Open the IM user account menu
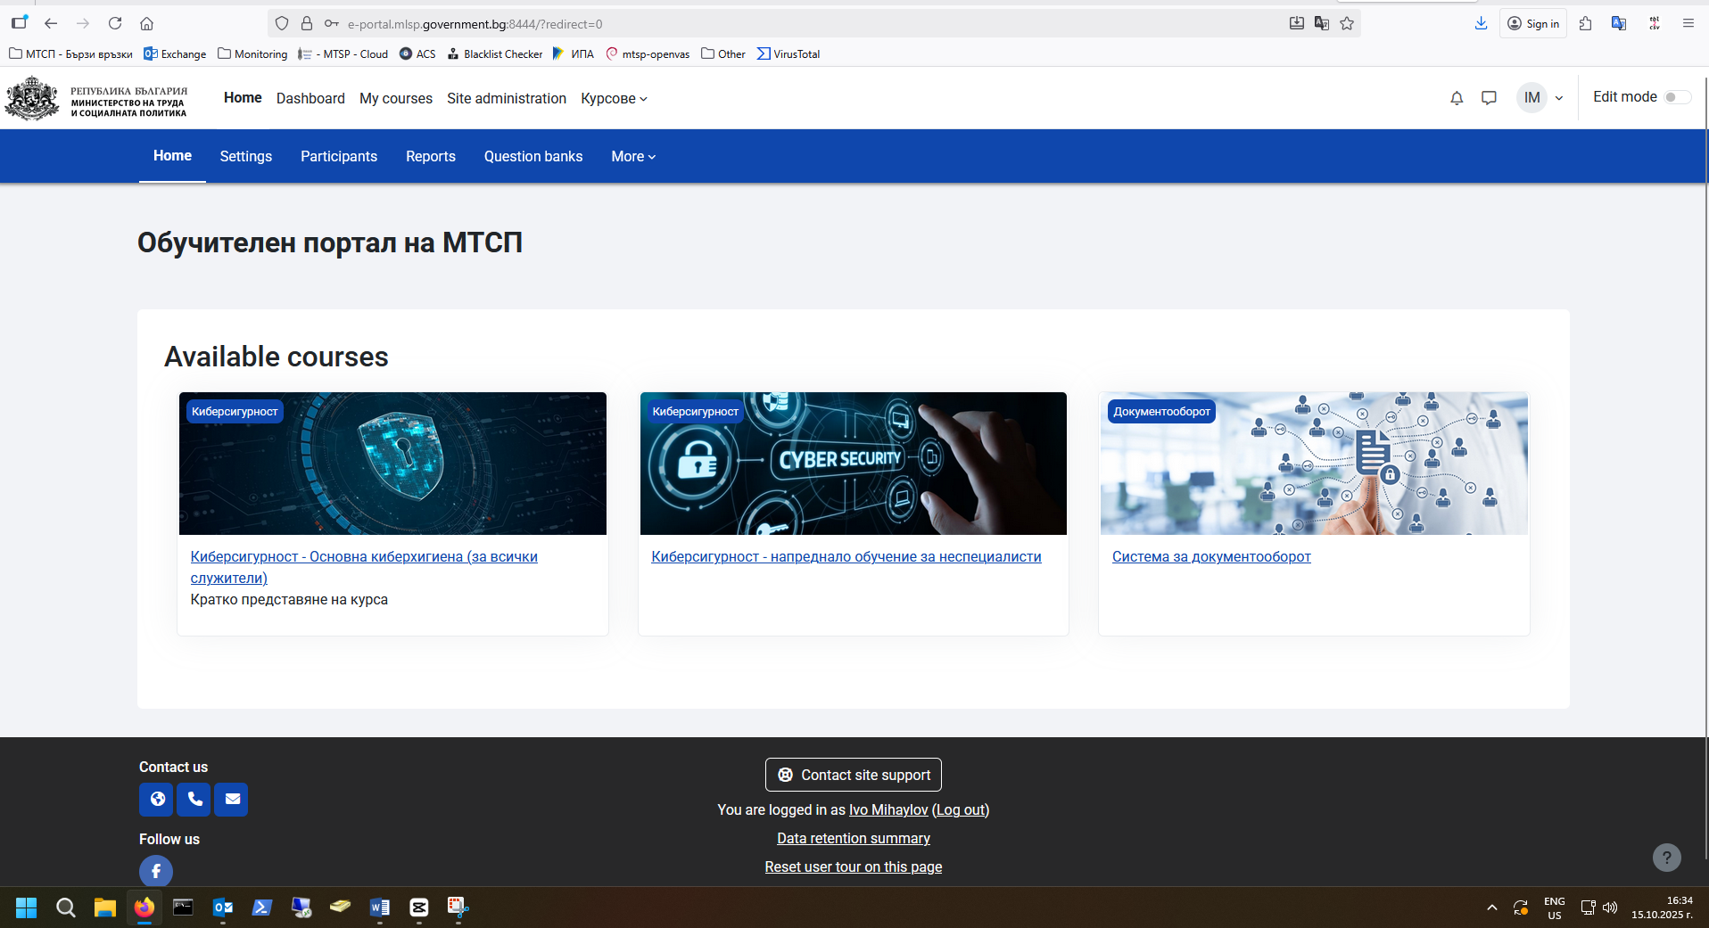 pos(1540,98)
